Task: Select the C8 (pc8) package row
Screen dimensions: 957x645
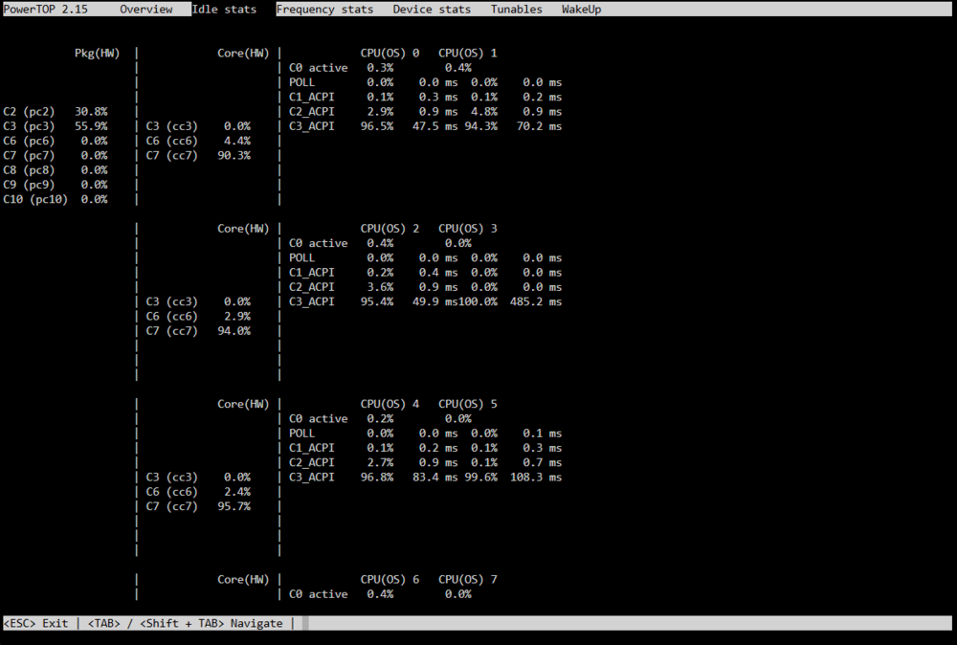Action: (x=56, y=170)
